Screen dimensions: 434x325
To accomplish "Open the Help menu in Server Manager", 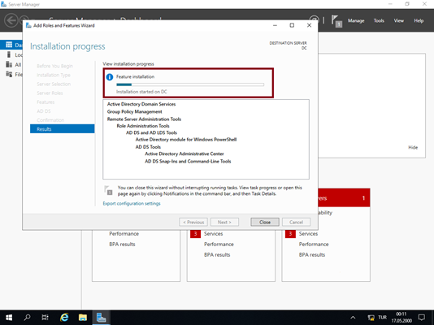I will [419, 21].
